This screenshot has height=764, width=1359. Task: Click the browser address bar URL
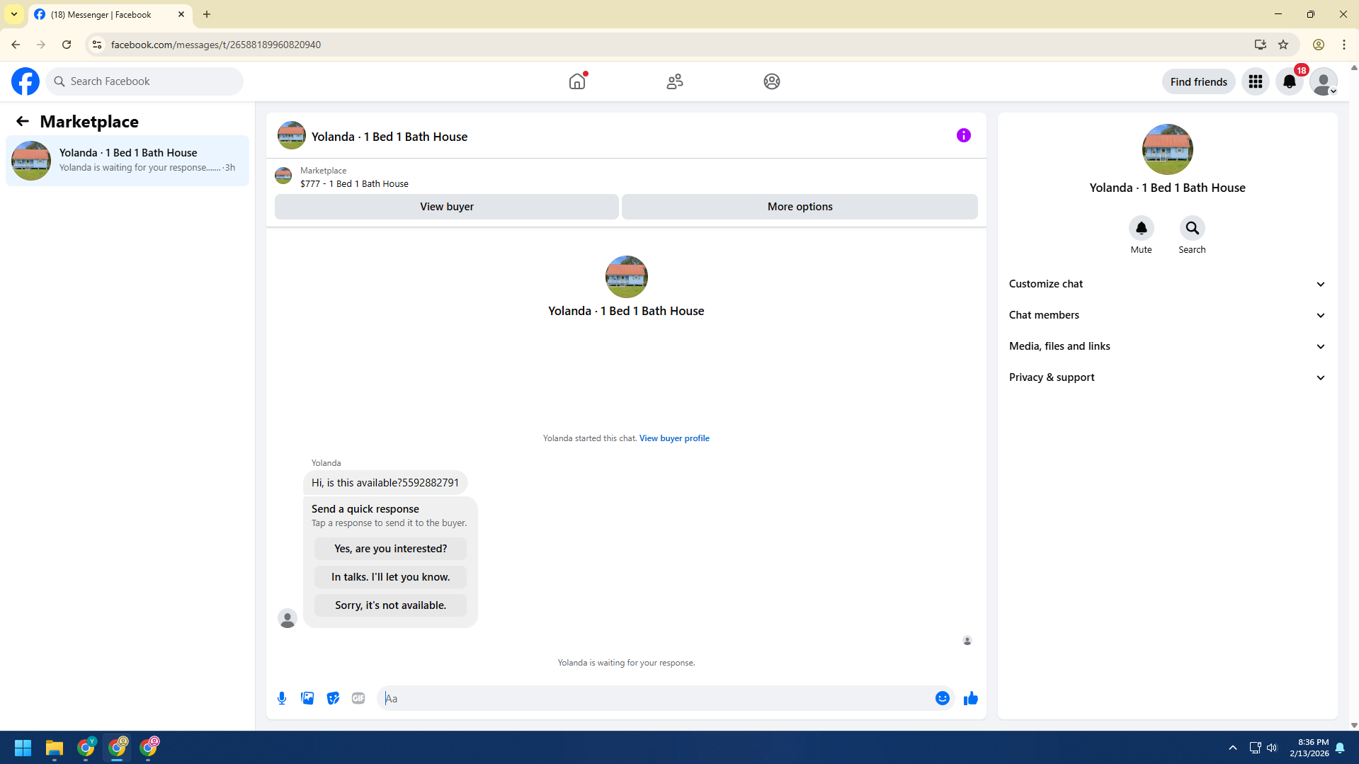[215, 45]
